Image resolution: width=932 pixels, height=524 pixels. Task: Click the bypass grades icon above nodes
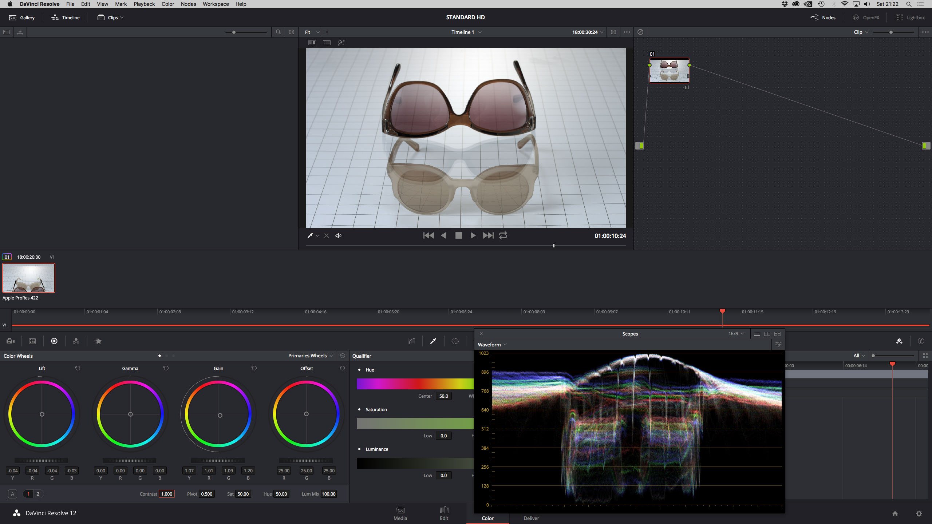pyautogui.click(x=640, y=32)
